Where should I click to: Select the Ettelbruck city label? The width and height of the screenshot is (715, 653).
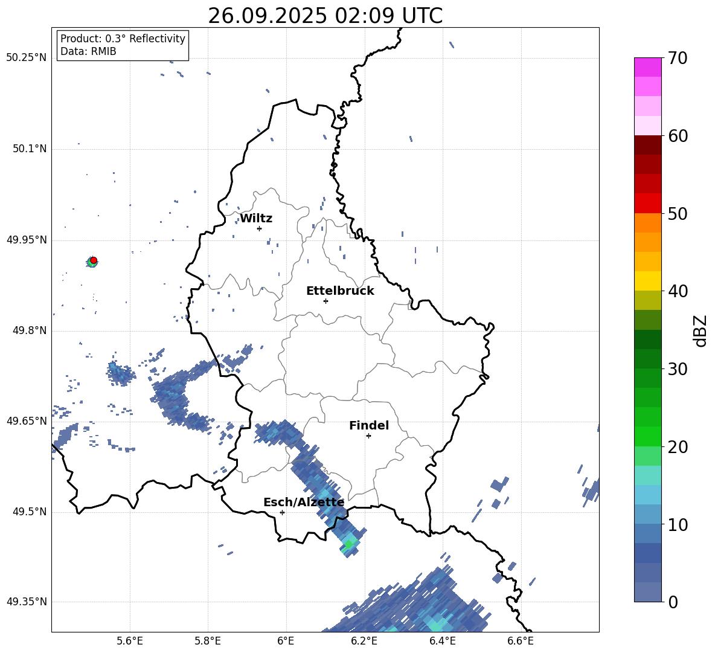[x=340, y=291]
